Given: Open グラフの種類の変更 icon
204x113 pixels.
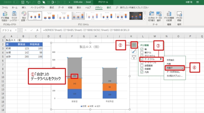Looking at the screenshot, I should [x=169, y=16].
